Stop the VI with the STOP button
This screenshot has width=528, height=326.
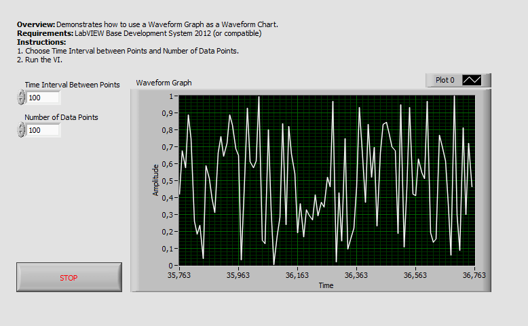(x=69, y=277)
